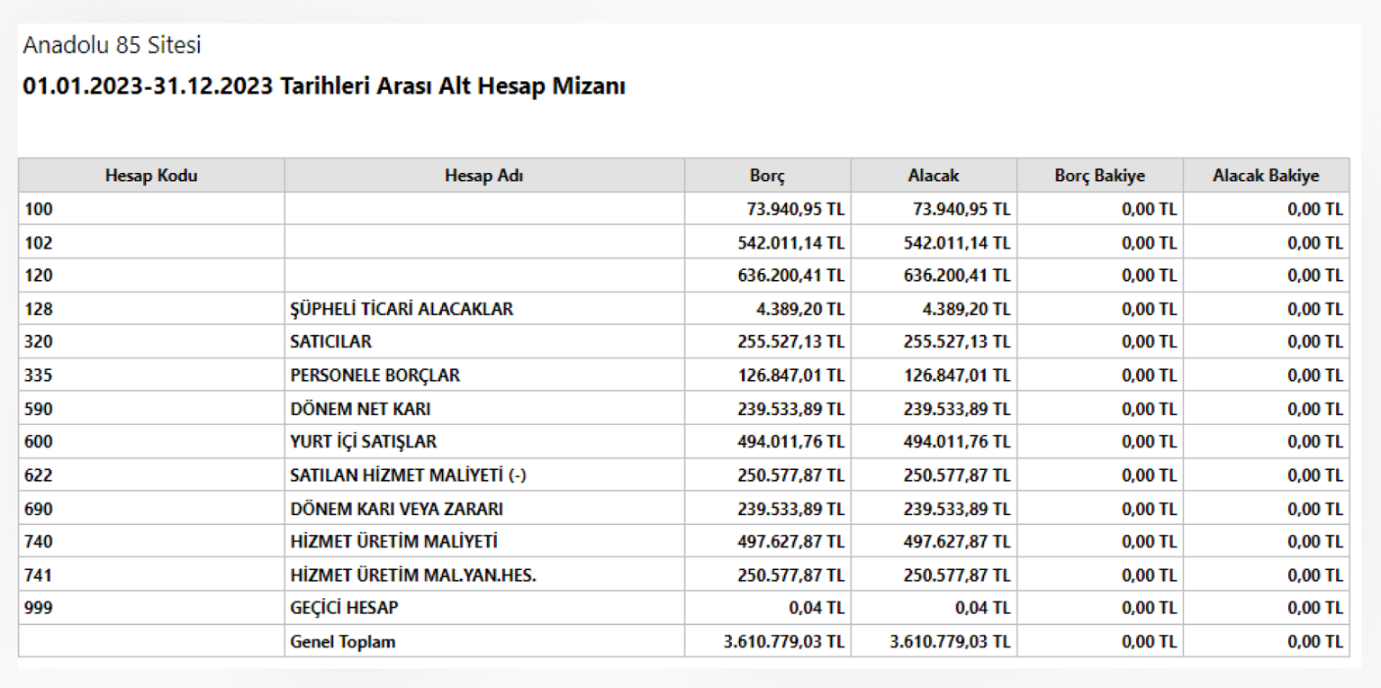Select account code 690

39,509
